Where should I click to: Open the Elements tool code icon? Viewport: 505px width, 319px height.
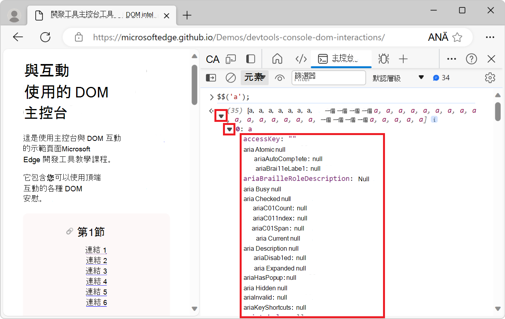point(301,59)
